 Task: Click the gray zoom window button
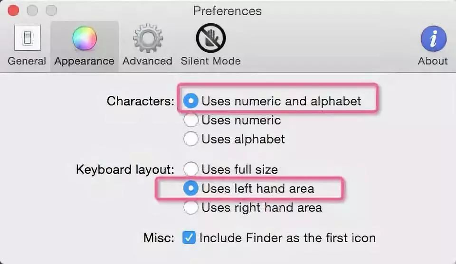[x=51, y=10]
